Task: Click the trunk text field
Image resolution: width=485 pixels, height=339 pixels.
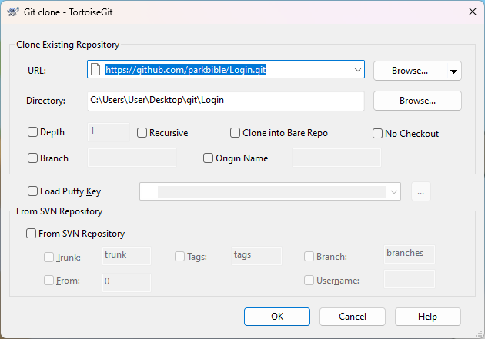Action: pos(126,256)
